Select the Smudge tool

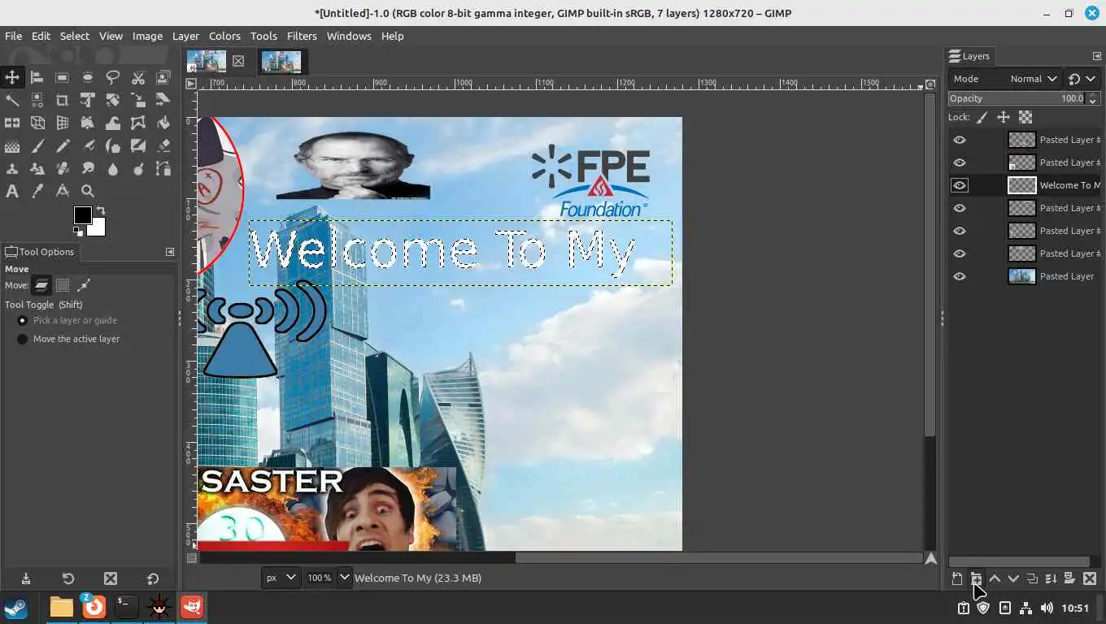click(x=87, y=168)
